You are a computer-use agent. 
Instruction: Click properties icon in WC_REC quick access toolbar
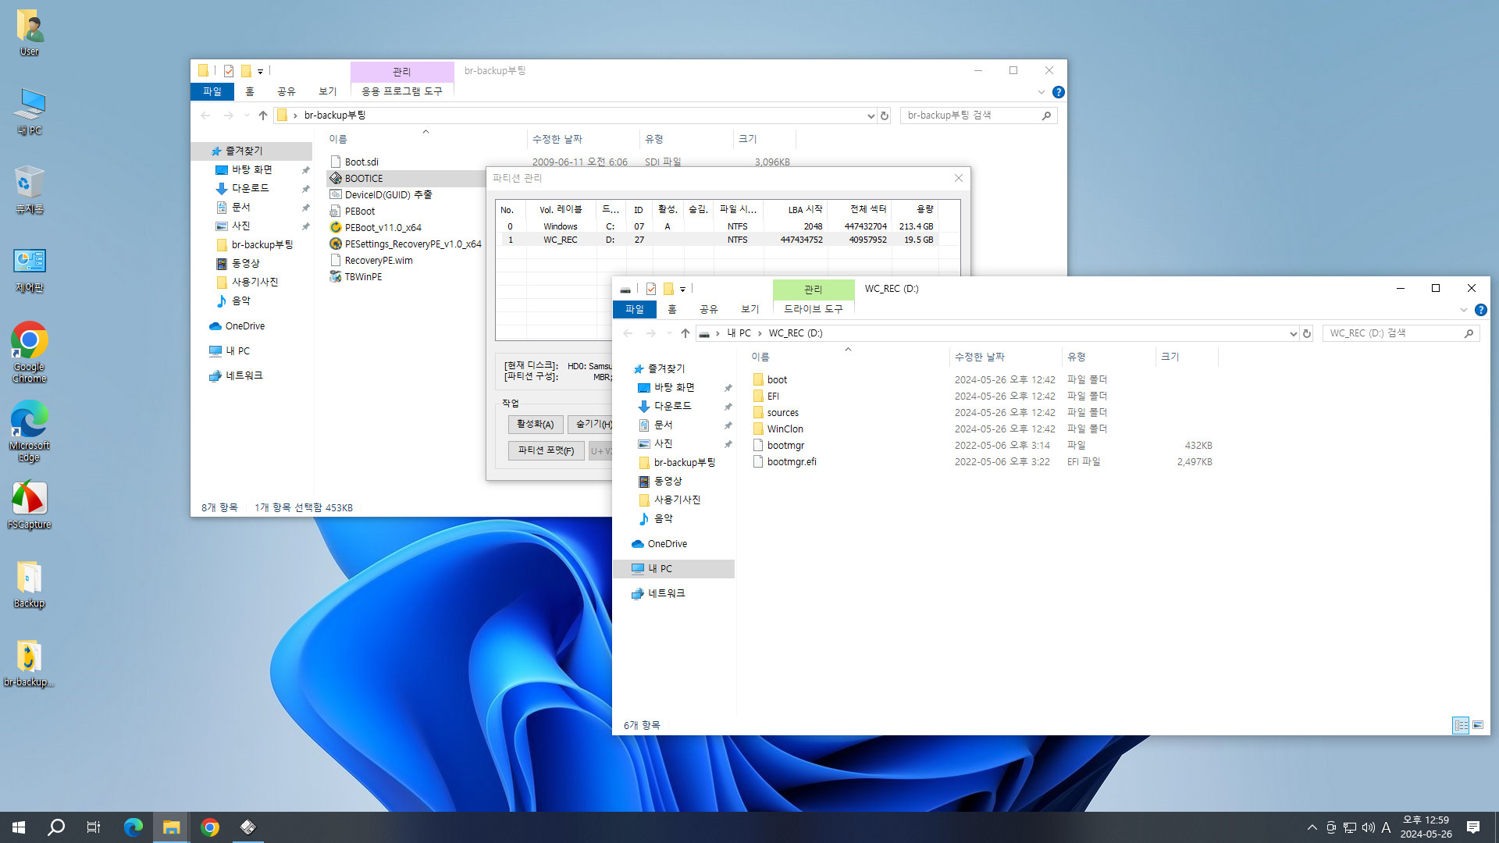point(651,289)
